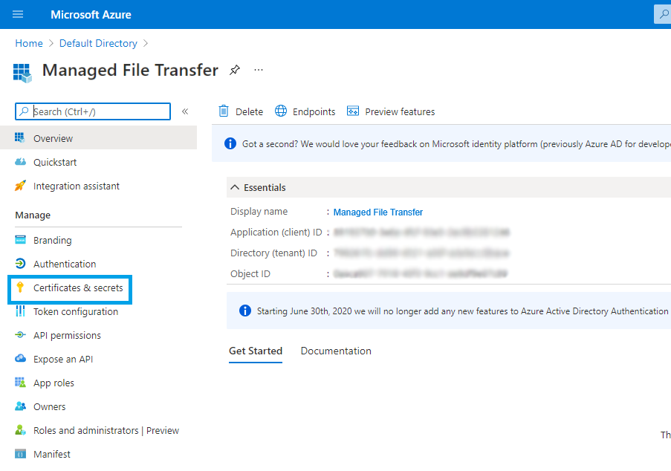Click the Certificates & secrets key icon

click(20, 287)
